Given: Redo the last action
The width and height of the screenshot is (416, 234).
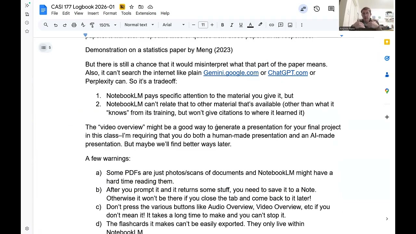Looking at the screenshot, I should [65, 25].
